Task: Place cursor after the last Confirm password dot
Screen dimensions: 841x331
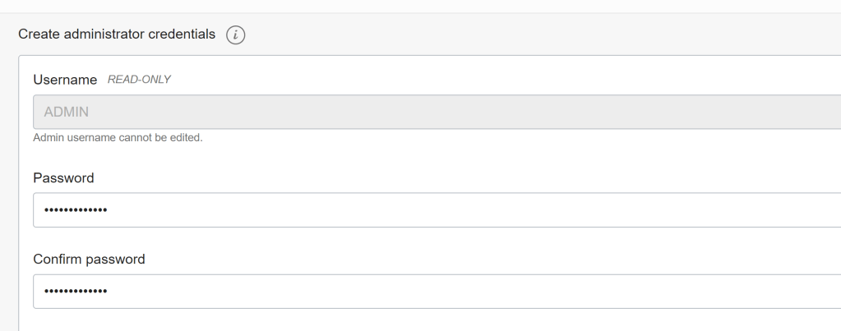Action: (x=109, y=292)
